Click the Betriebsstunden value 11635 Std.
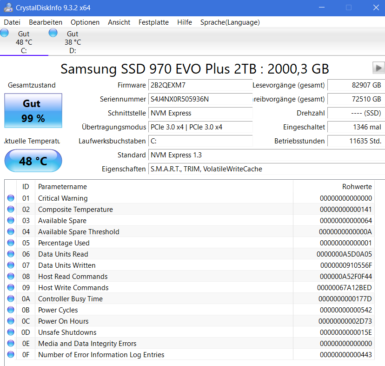Screen dimensions: 385x366 [x=356, y=141]
